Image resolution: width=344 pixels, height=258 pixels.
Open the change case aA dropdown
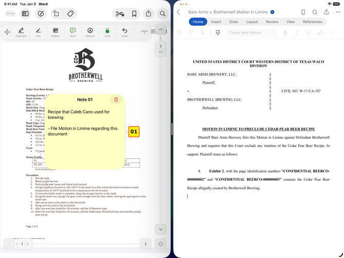pos(322,33)
